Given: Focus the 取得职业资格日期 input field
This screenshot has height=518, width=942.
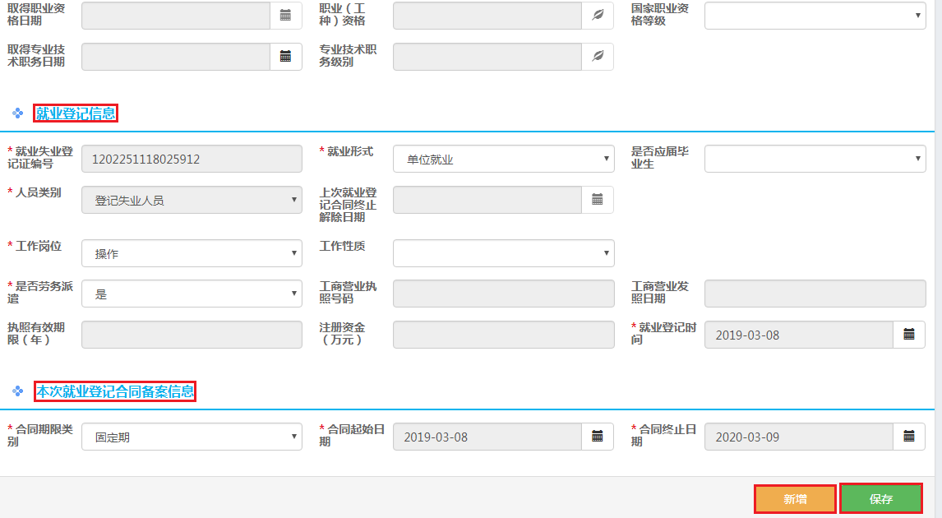Looking at the screenshot, I should (x=176, y=16).
